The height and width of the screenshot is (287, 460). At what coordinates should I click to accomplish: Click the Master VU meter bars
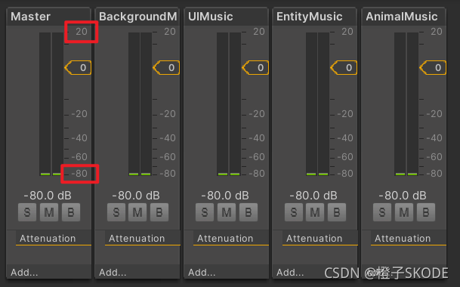tap(51, 104)
